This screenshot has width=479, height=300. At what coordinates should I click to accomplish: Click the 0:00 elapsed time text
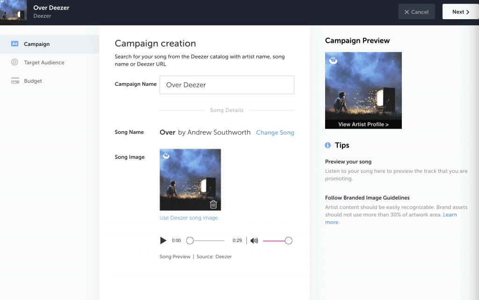coord(176,241)
